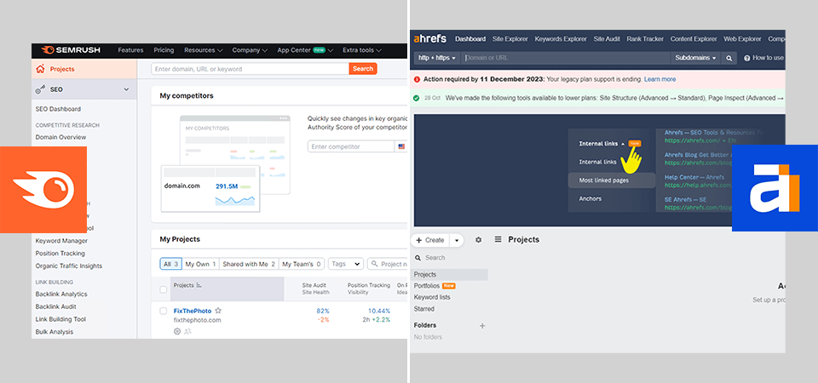Open Site Explorer in Ahrefs menu
Viewport: 818px width, 383px height.
tap(510, 39)
